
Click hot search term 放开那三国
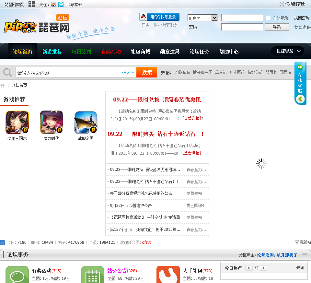(x=202, y=72)
